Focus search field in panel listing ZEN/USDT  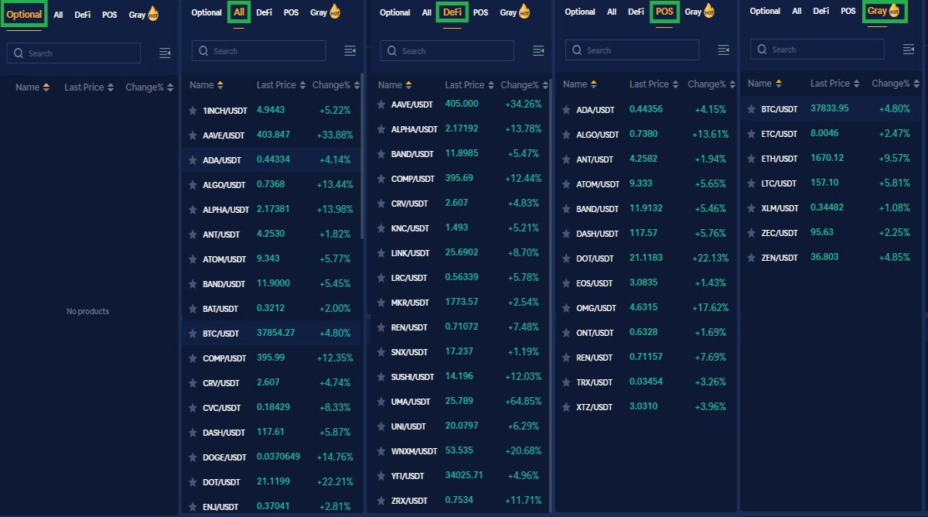(x=817, y=50)
